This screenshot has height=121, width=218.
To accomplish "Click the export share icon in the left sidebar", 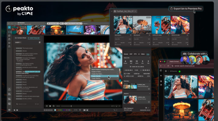I will point(9,90).
